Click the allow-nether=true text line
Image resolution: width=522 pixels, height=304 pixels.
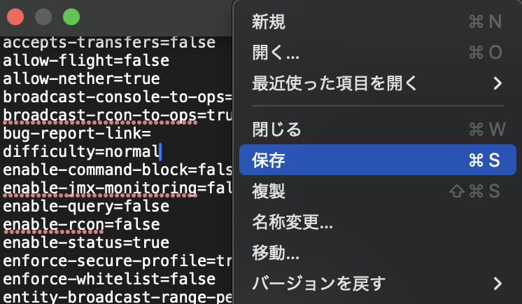pos(81,79)
